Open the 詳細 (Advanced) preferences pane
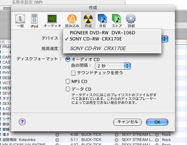Viewport: 187px width, 145px height. [131, 21]
